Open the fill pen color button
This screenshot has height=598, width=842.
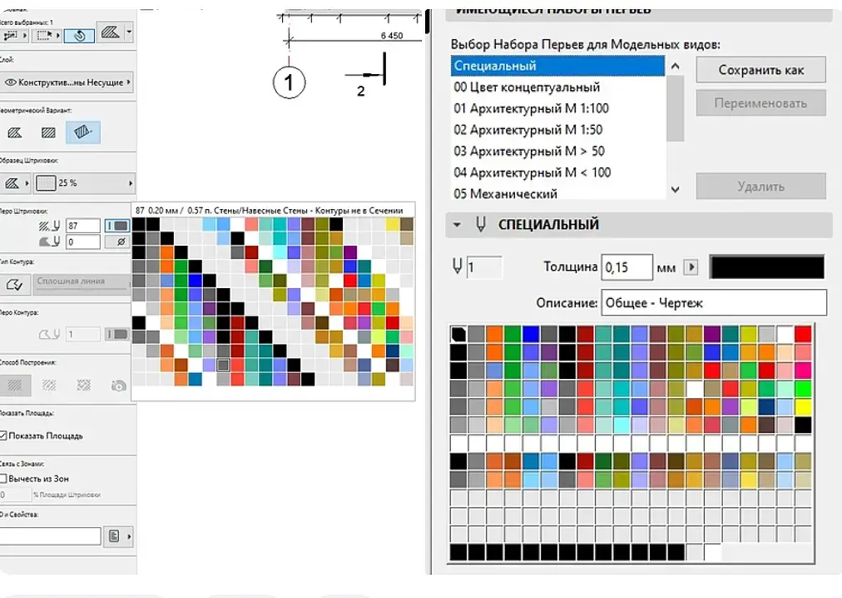(116, 226)
